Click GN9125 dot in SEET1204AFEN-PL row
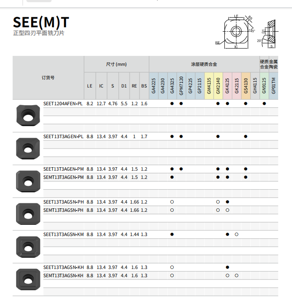 click(x=264, y=104)
